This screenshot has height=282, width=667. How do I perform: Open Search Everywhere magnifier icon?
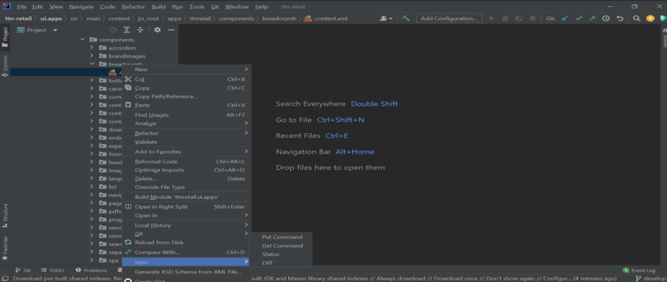pos(636,18)
